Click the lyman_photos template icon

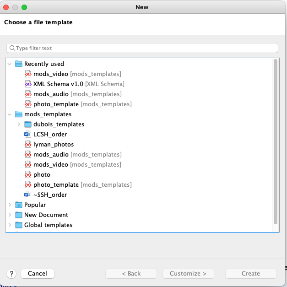[x=28, y=145]
